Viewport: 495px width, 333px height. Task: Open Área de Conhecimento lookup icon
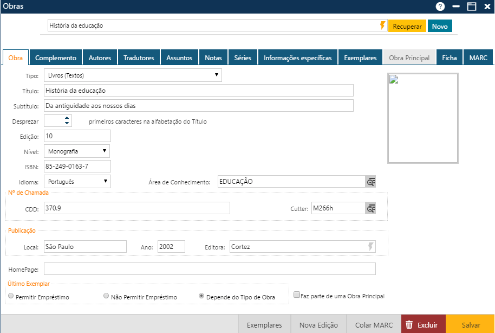point(370,182)
